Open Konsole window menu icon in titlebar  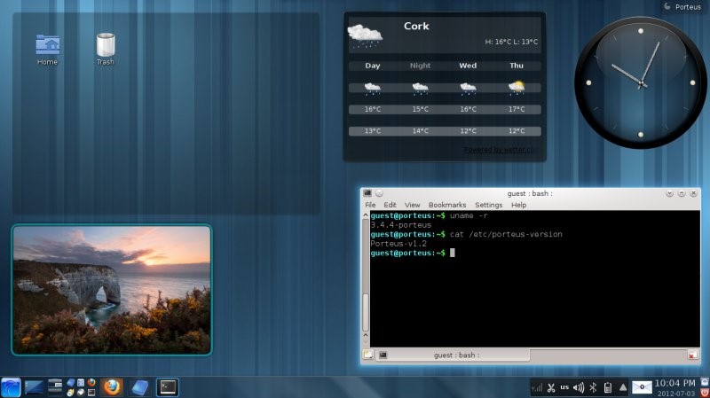367,192
